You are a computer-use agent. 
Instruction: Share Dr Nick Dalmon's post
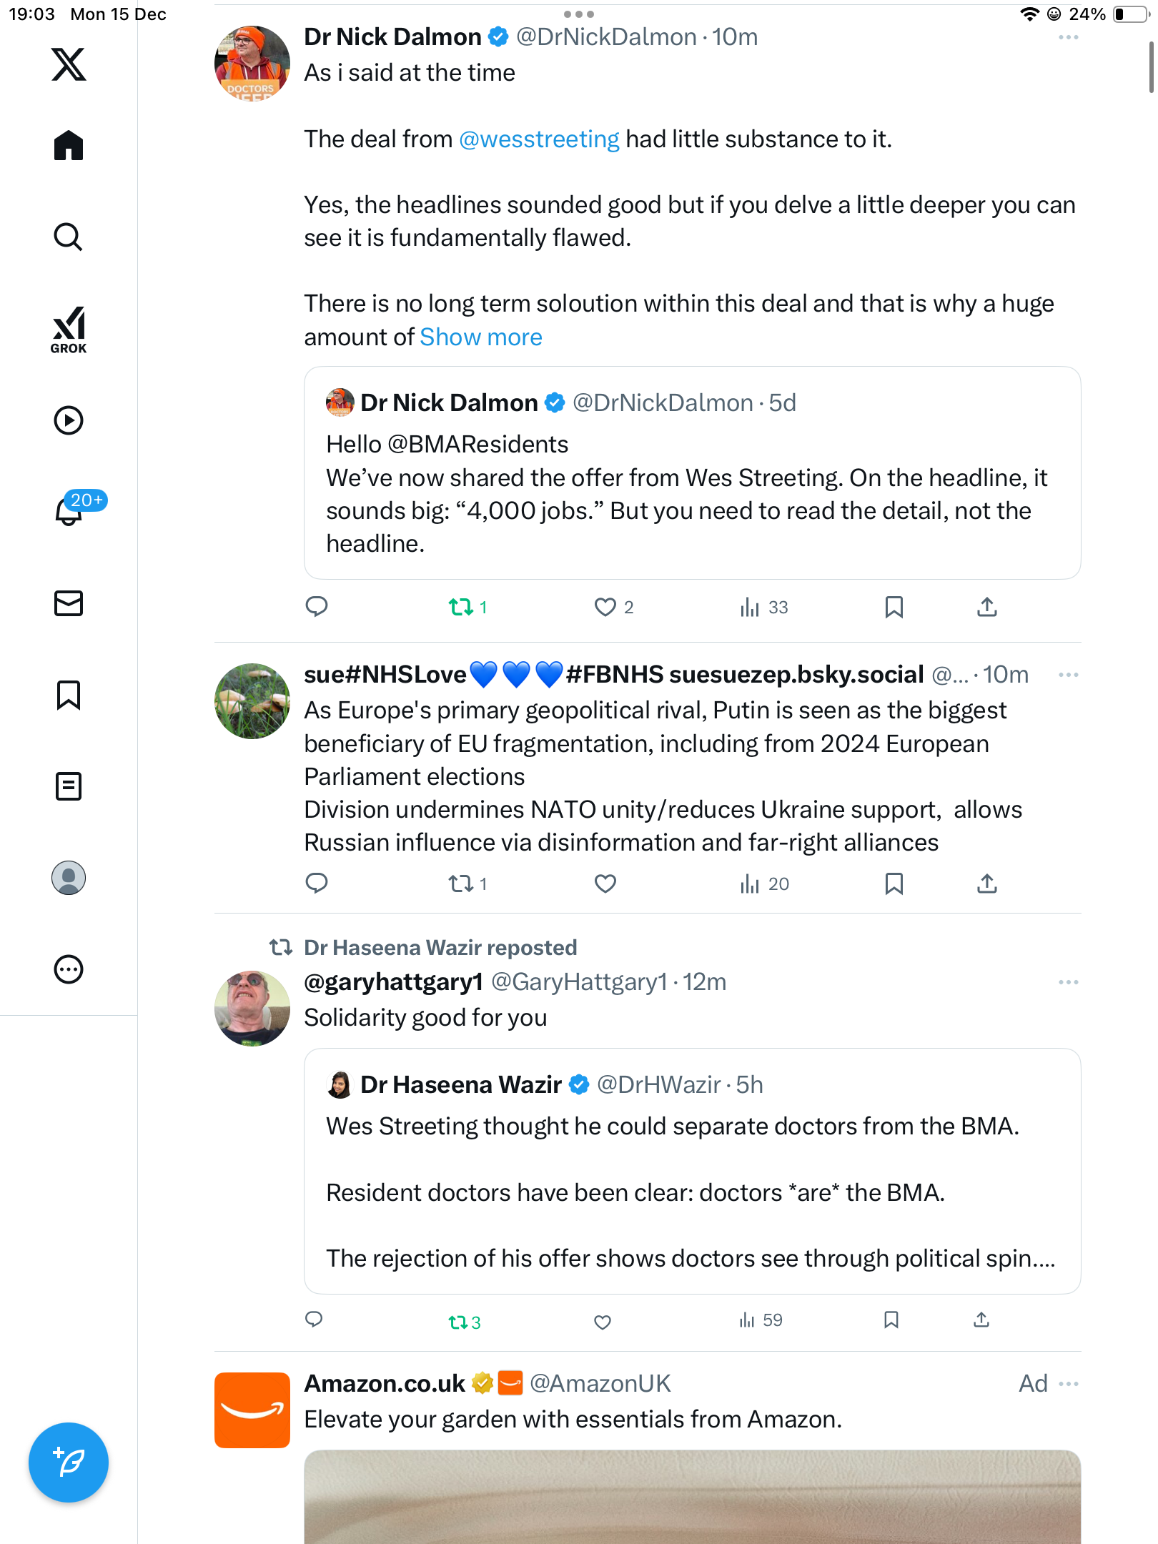(x=987, y=607)
